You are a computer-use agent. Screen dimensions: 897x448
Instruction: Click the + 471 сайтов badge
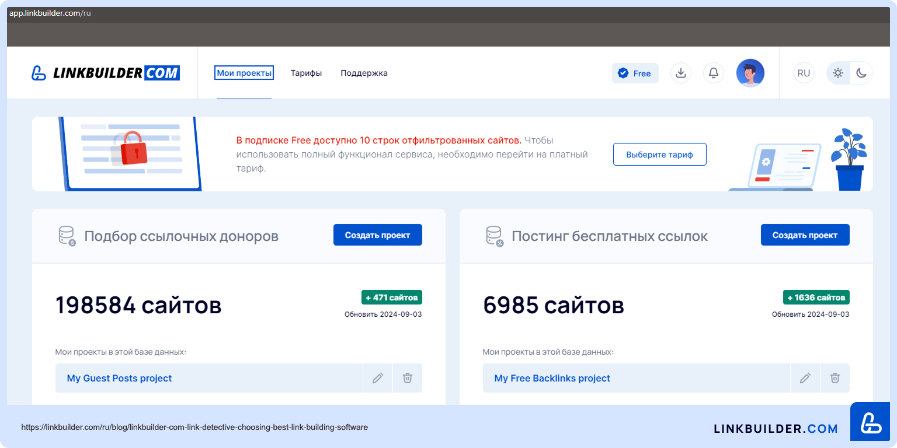[x=392, y=297]
